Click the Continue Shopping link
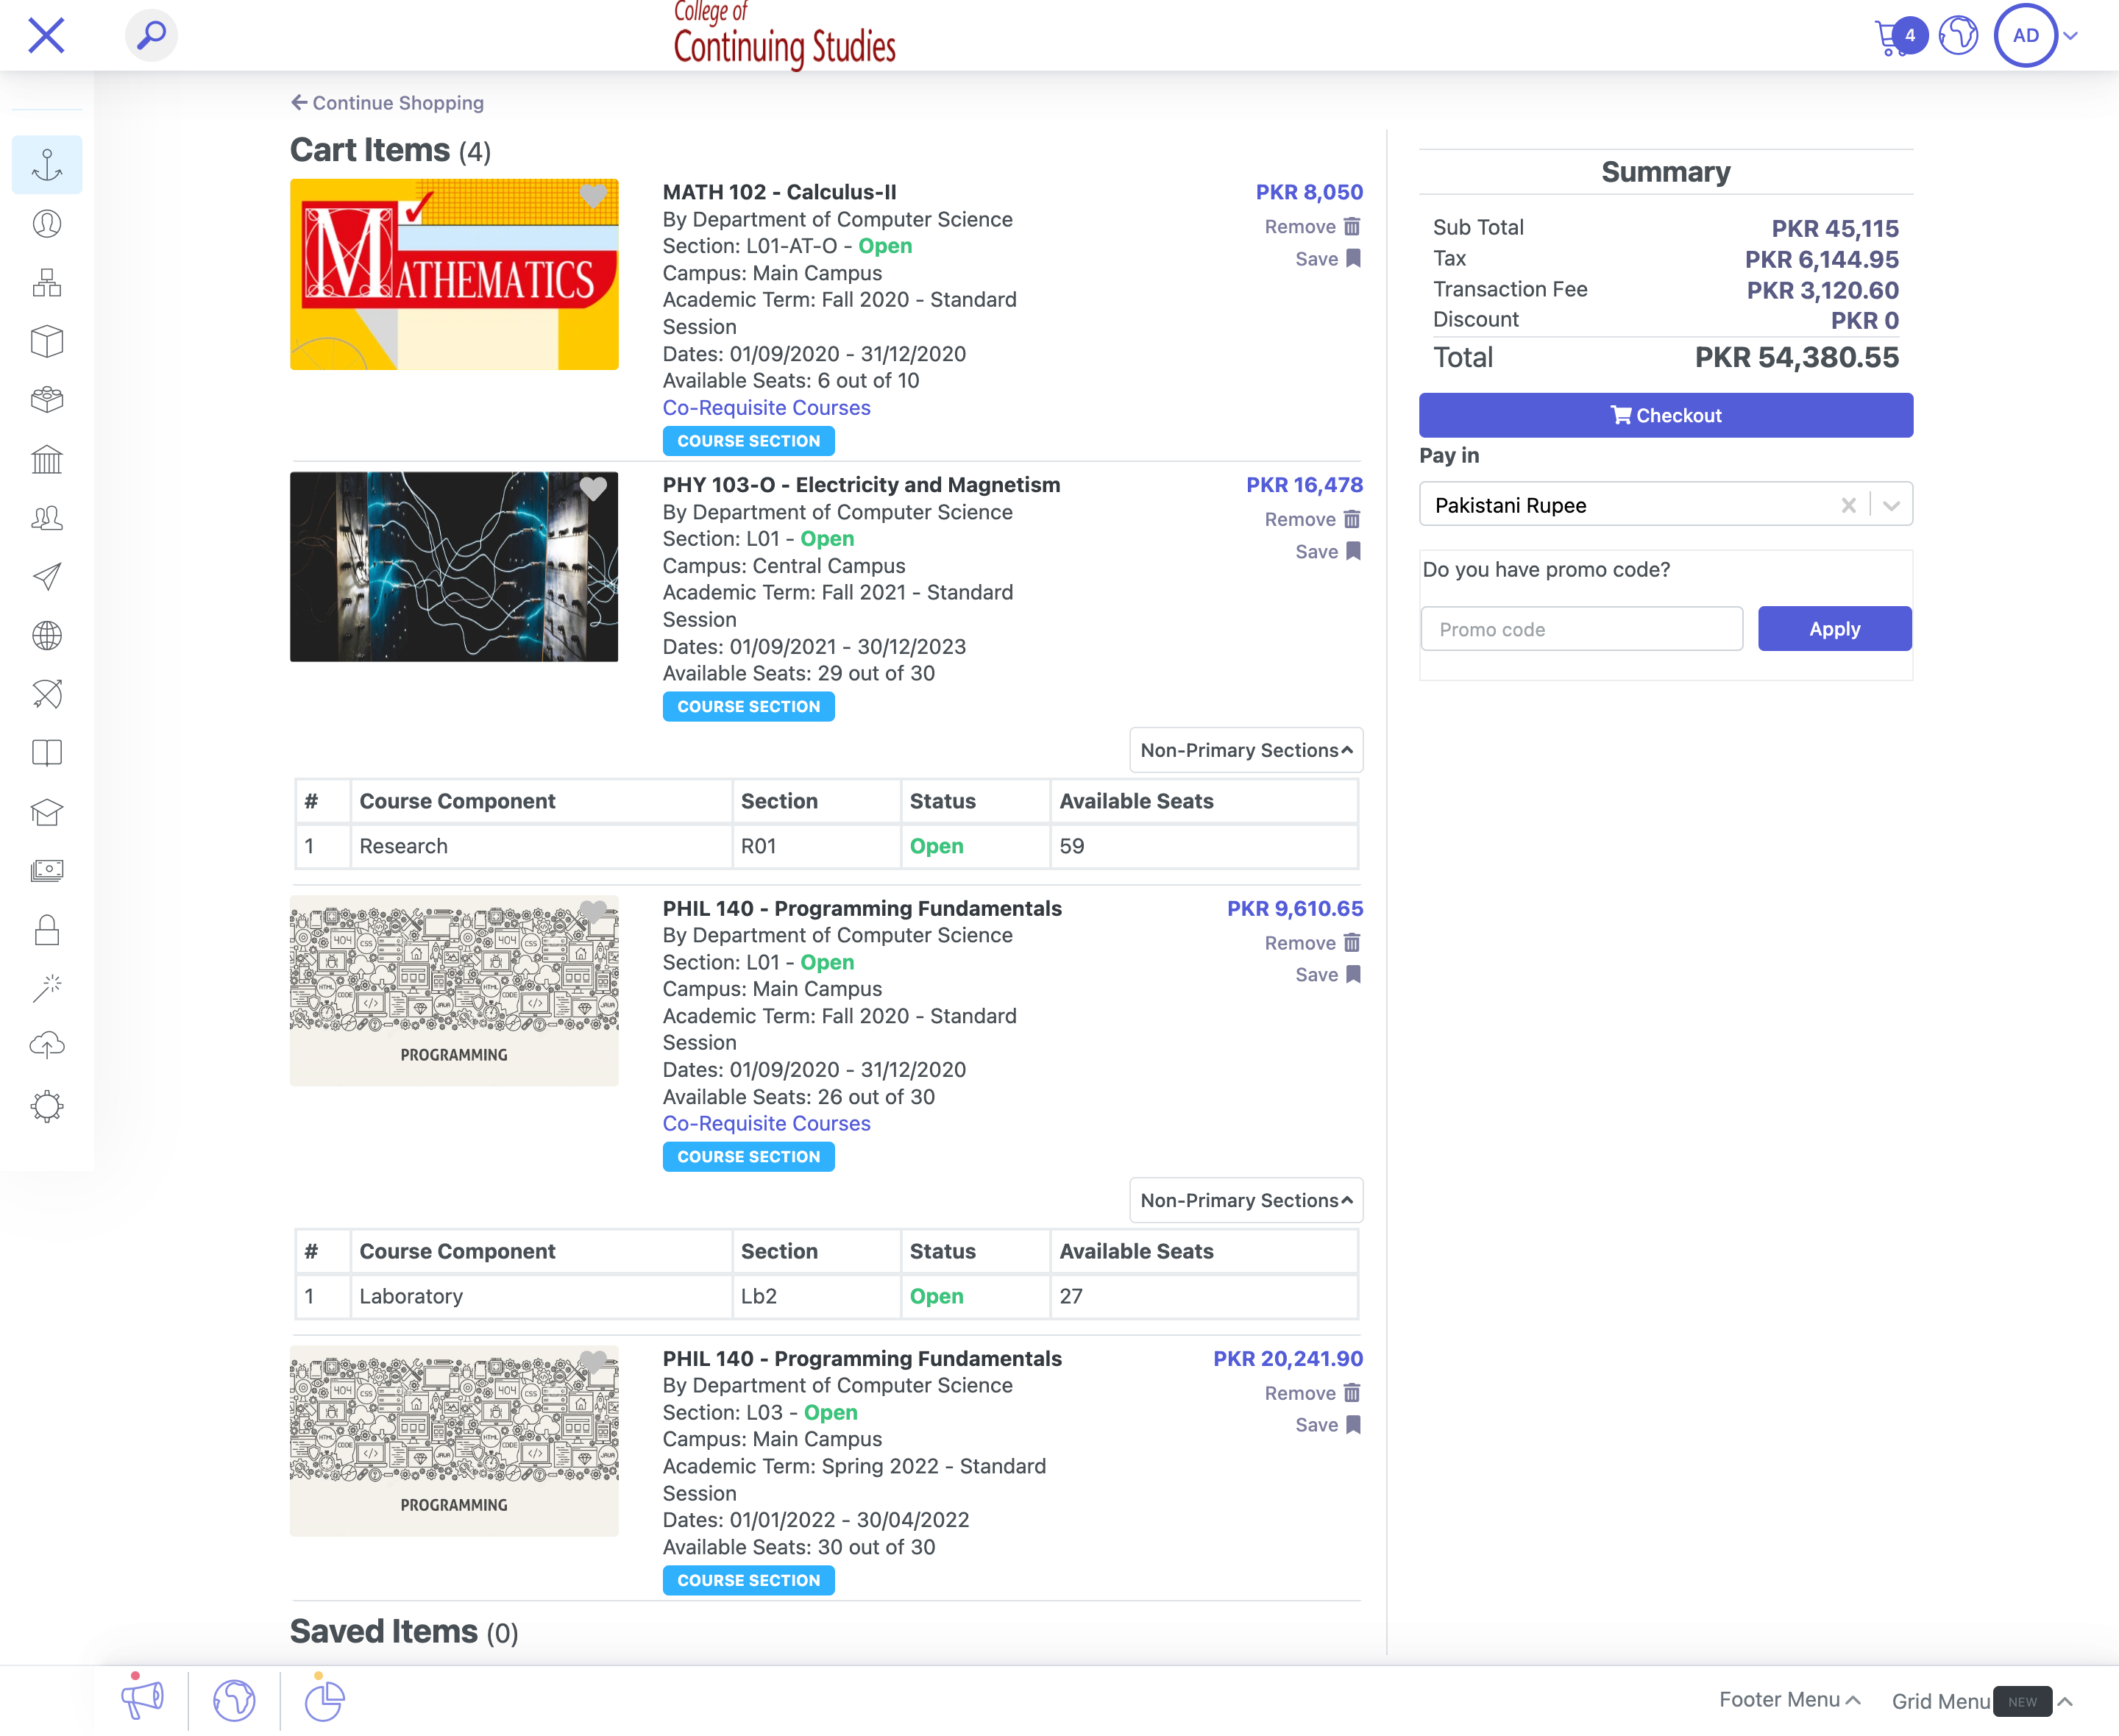Viewport: 2119px width, 1736px height. 387,103
